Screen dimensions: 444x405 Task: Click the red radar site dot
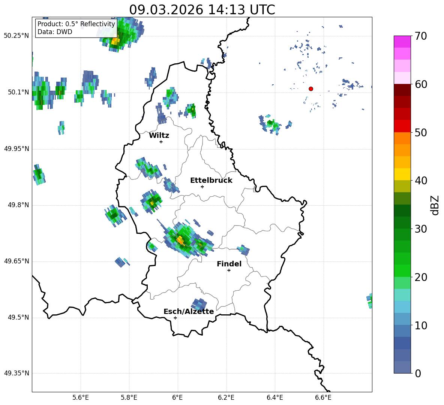[311, 89]
